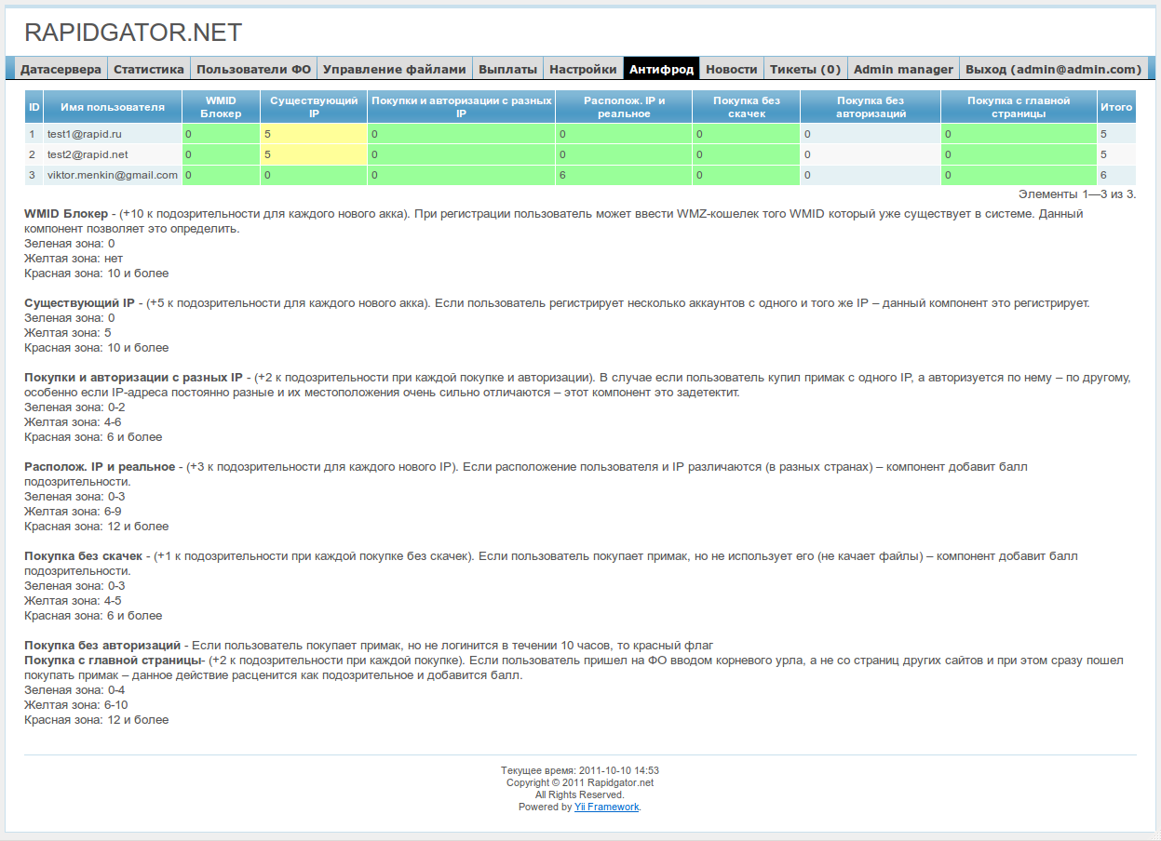Open the Admin manager tab
Viewport: 1161px width, 841px height.
point(903,69)
